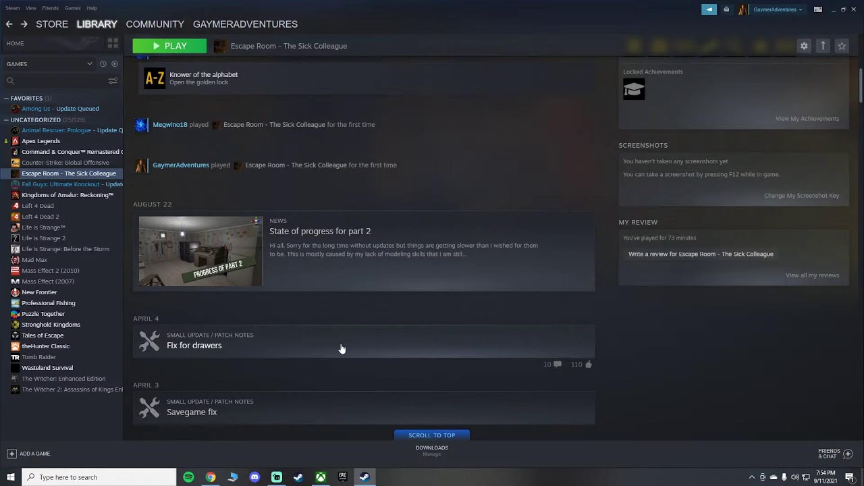
Task: Open advanced filter sliders icon
Action: pos(113,81)
